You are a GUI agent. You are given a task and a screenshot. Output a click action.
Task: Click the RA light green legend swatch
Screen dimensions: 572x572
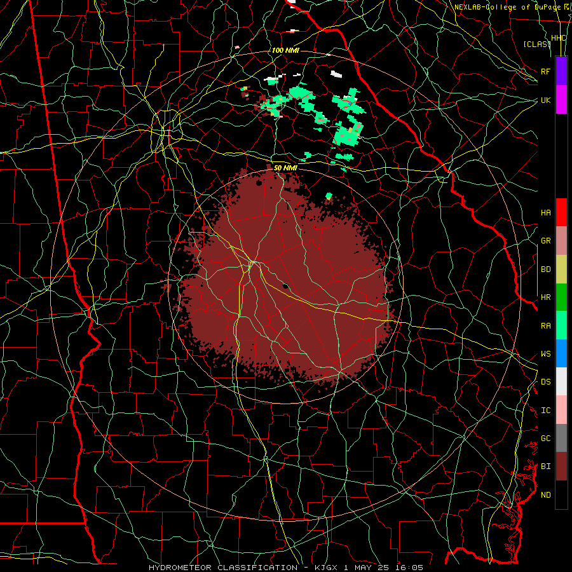[561, 325]
